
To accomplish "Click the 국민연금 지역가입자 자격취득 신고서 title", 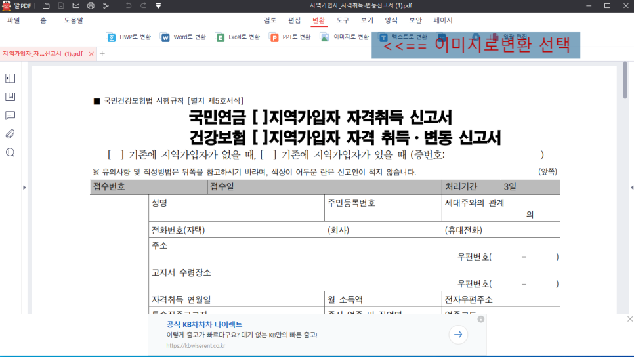I will point(320,117).
